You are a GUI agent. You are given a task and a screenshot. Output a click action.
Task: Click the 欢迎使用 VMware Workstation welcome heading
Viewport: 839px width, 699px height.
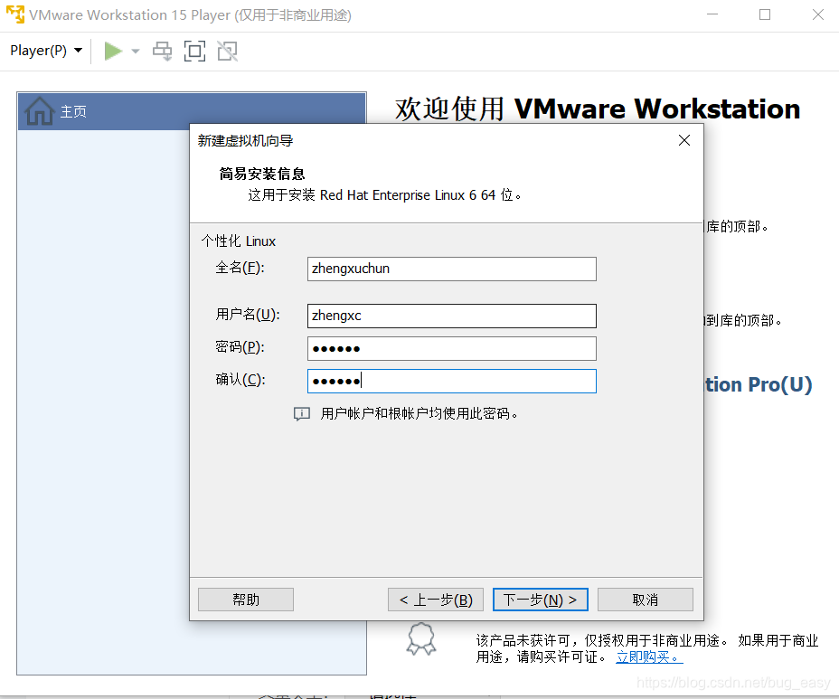click(x=598, y=109)
